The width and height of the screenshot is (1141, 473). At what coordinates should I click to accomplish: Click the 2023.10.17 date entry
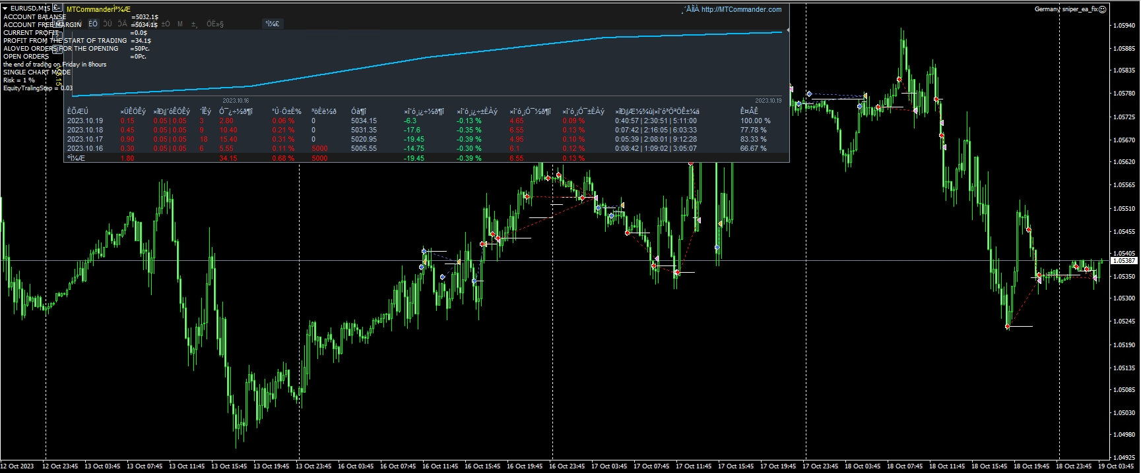coord(85,140)
